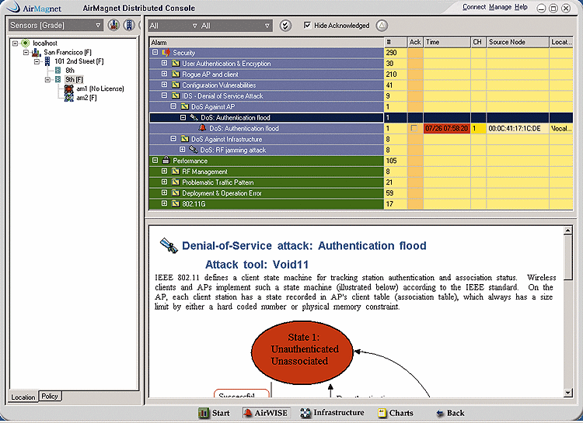
Task: Expand the Configuration Vulnerabilities row
Action: 164,85
